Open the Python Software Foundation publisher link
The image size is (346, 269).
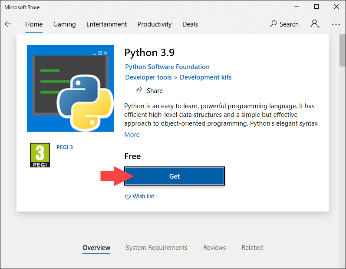tap(167, 67)
